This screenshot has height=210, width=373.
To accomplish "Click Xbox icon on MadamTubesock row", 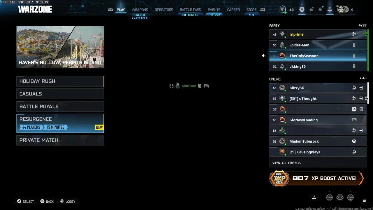I will point(354,141).
